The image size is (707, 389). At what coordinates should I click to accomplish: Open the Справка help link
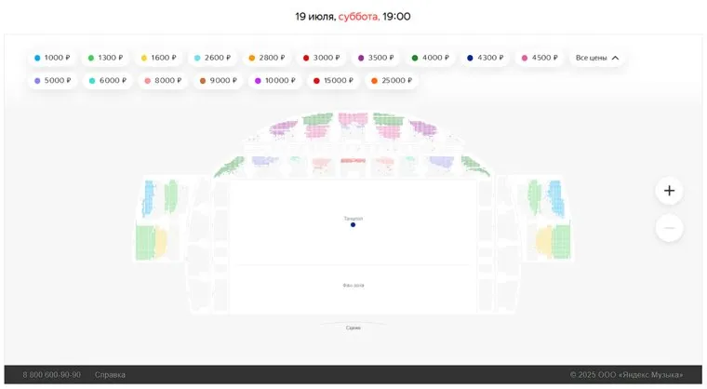point(110,375)
